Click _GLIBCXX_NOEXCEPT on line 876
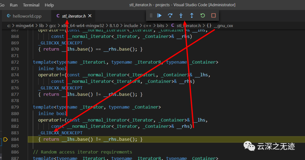 (60, 88)
